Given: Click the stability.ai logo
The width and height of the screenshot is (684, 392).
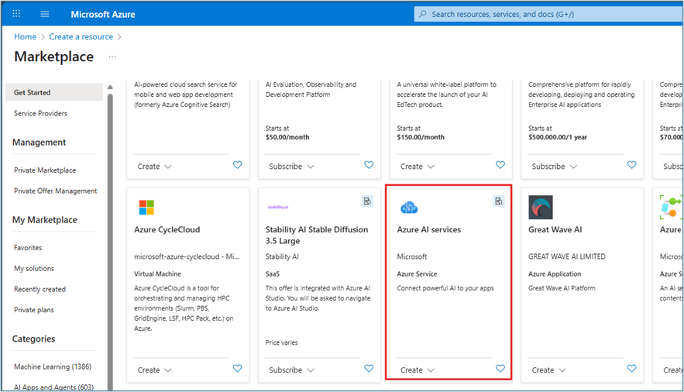Looking at the screenshot, I should pos(278,207).
